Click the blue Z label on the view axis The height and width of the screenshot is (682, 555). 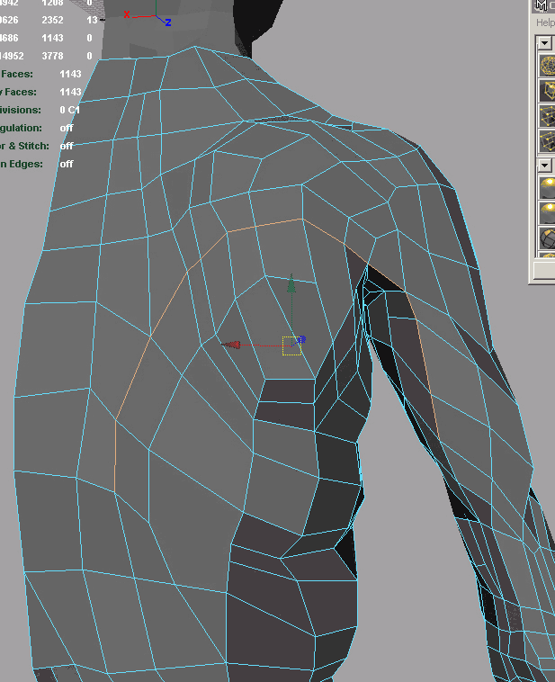[x=167, y=22]
